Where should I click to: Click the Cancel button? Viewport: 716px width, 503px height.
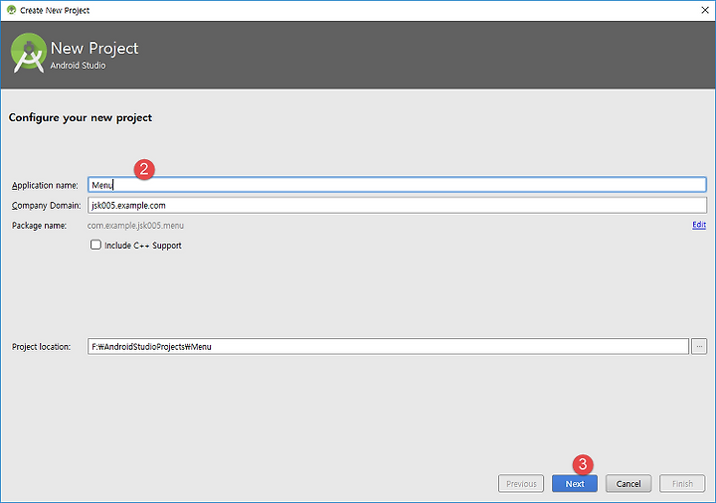point(628,484)
